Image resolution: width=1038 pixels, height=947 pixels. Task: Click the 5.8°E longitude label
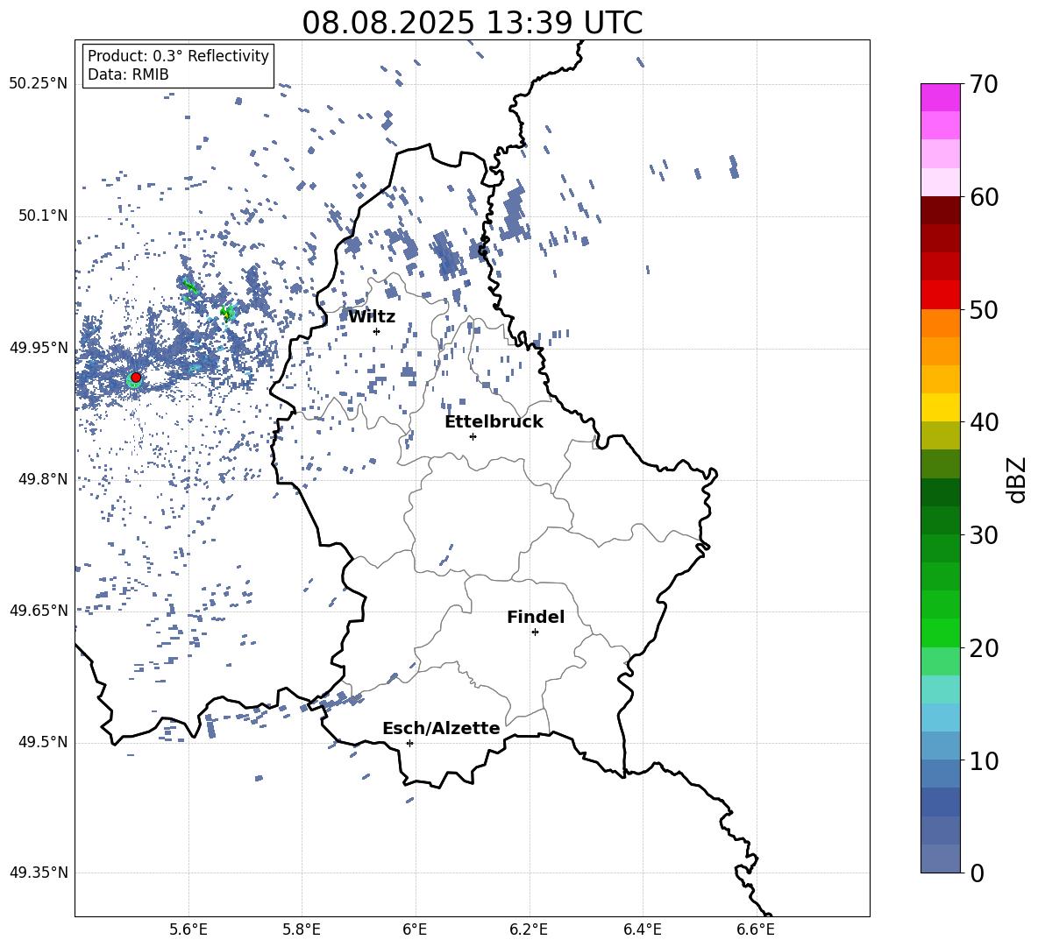pyautogui.click(x=302, y=929)
